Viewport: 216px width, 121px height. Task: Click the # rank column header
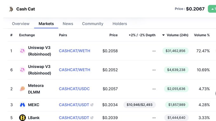pos(11,35)
